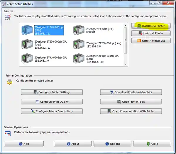Screen dimensions: 176x154
Task: Click the Configure Printer Connectivity leaf icon
Action: (33, 111)
